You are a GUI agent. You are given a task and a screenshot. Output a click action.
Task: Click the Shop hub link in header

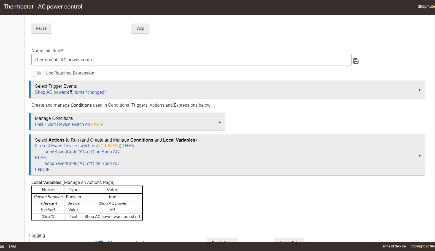(426, 6)
